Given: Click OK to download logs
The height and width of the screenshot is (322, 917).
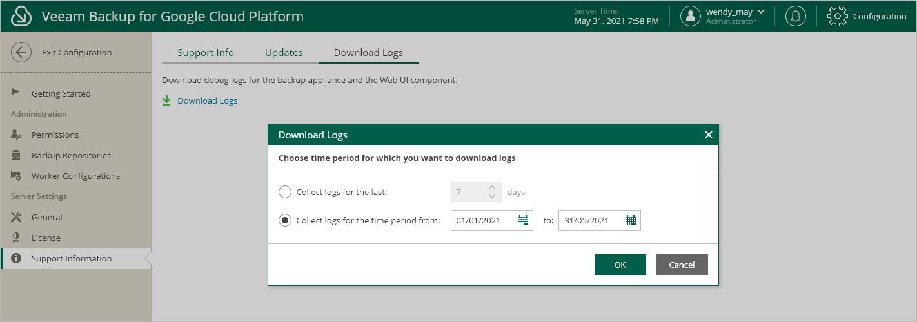Looking at the screenshot, I should click(x=620, y=265).
